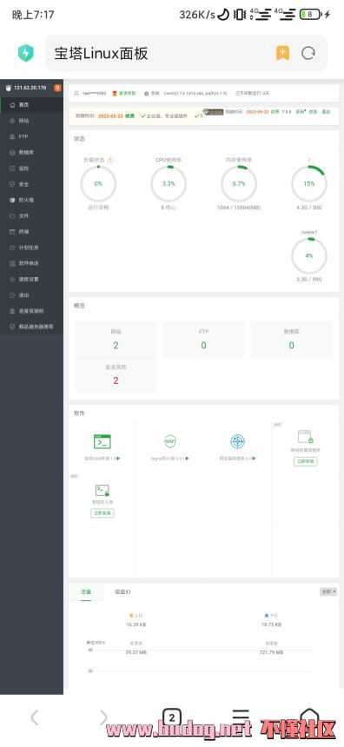Open the Nginx WAF firewall shield icon
Image resolution: width=344 pixels, height=747 pixels.
[x=170, y=441]
